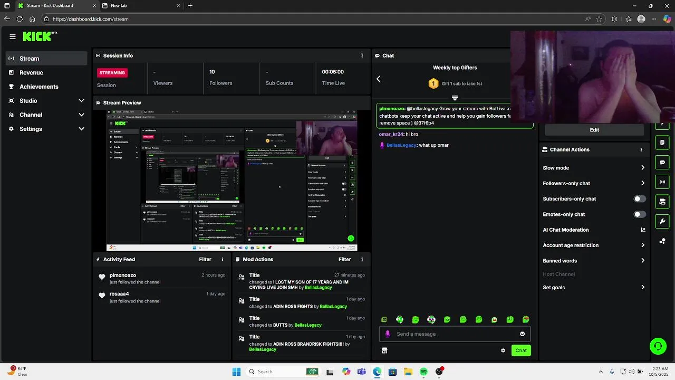Click the Windows Start button
The width and height of the screenshot is (675, 380).
tap(237, 372)
